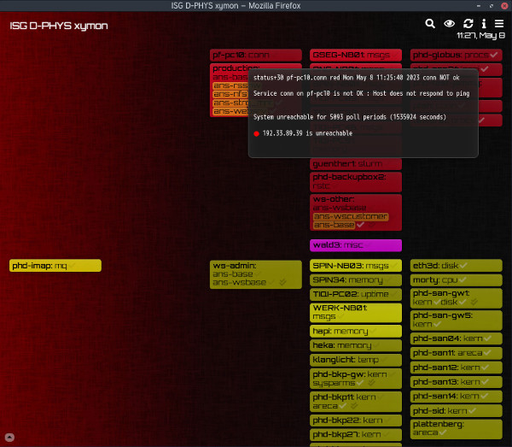Screen dimensions: 512x447
Task: Click the red dot beside 192.33.89.39
Action: 256,133
